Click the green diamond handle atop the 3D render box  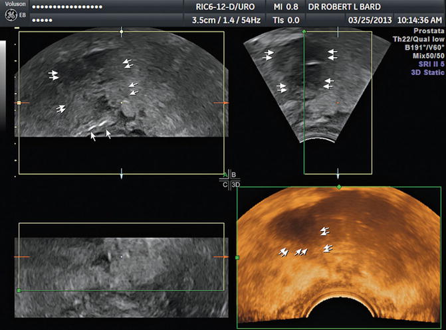click(x=339, y=187)
